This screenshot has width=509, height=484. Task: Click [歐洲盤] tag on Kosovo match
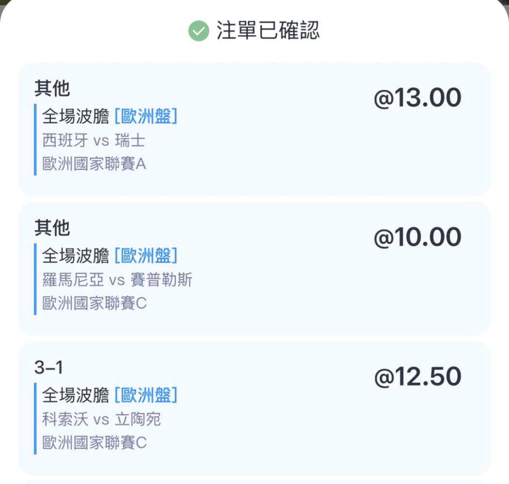coord(146,395)
